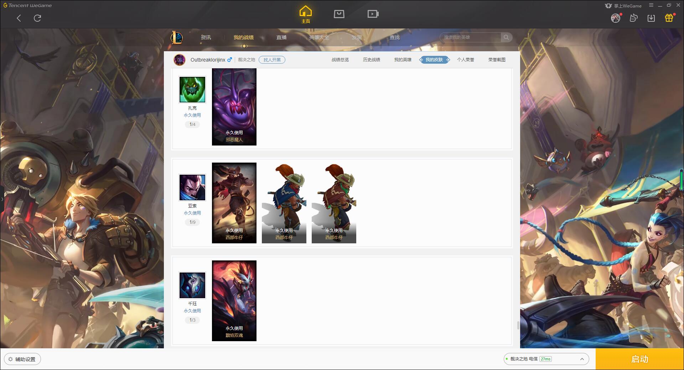Click the 裁决之地 server label near username

tap(247, 60)
